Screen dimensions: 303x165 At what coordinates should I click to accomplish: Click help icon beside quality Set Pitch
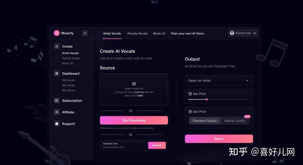[x=190, y=112]
